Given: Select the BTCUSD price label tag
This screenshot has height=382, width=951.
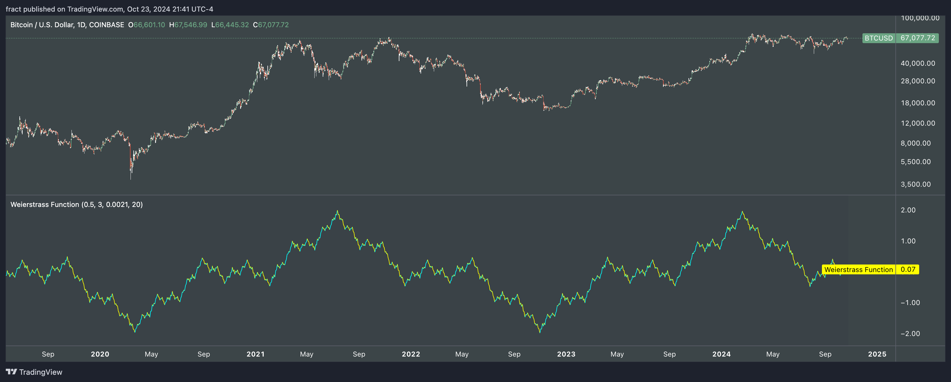Looking at the screenshot, I should pyautogui.click(x=879, y=38).
